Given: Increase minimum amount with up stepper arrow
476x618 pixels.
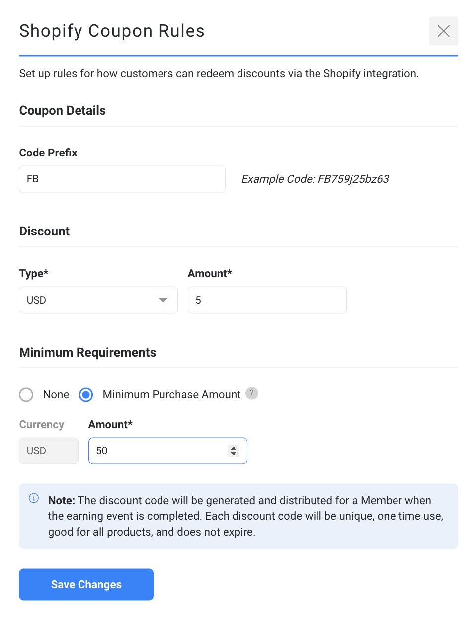Looking at the screenshot, I should (234, 448).
